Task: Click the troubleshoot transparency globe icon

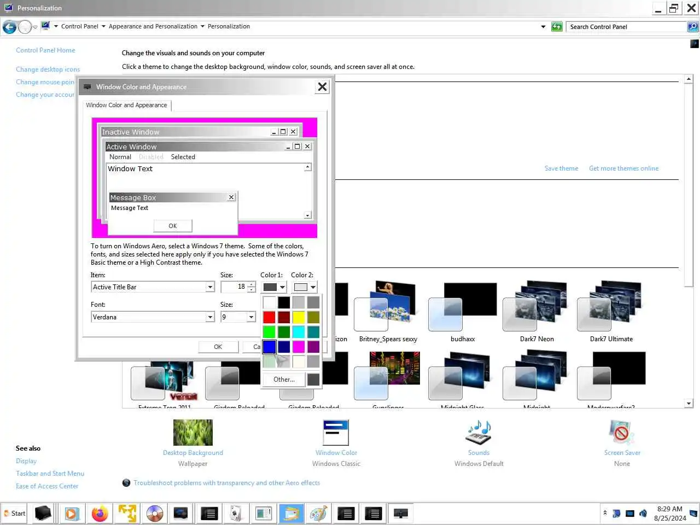Action: coord(126,483)
